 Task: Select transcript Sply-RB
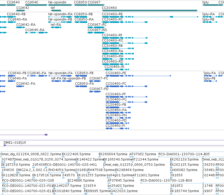[208, 19]
